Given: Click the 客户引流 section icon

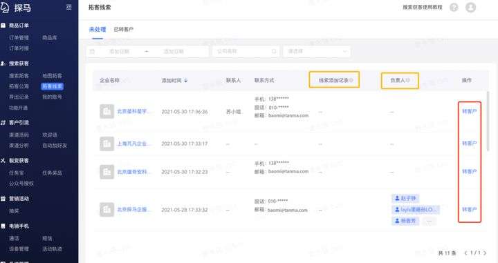Looking at the screenshot, I should (x=3, y=122).
